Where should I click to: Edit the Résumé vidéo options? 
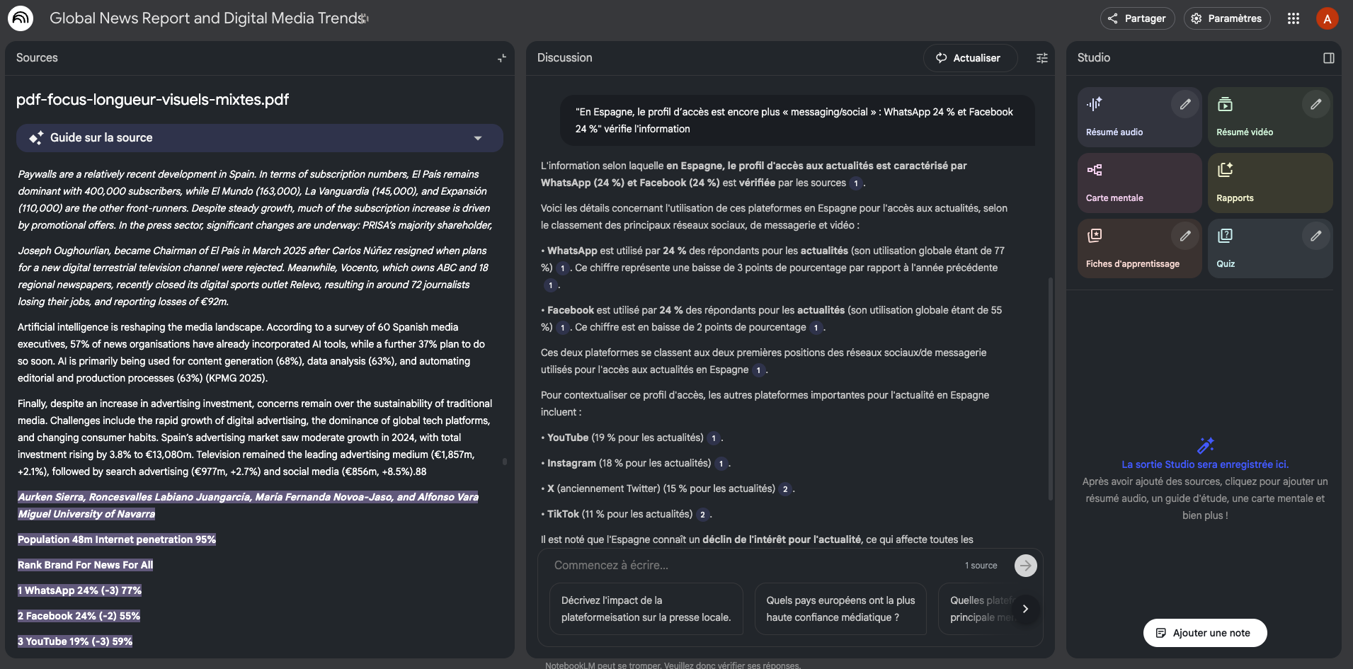click(x=1315, y=105)
